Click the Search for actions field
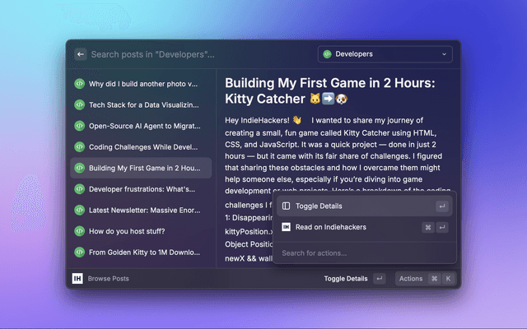Viewport: 527px width, 329px height. [x=363, y=253]
